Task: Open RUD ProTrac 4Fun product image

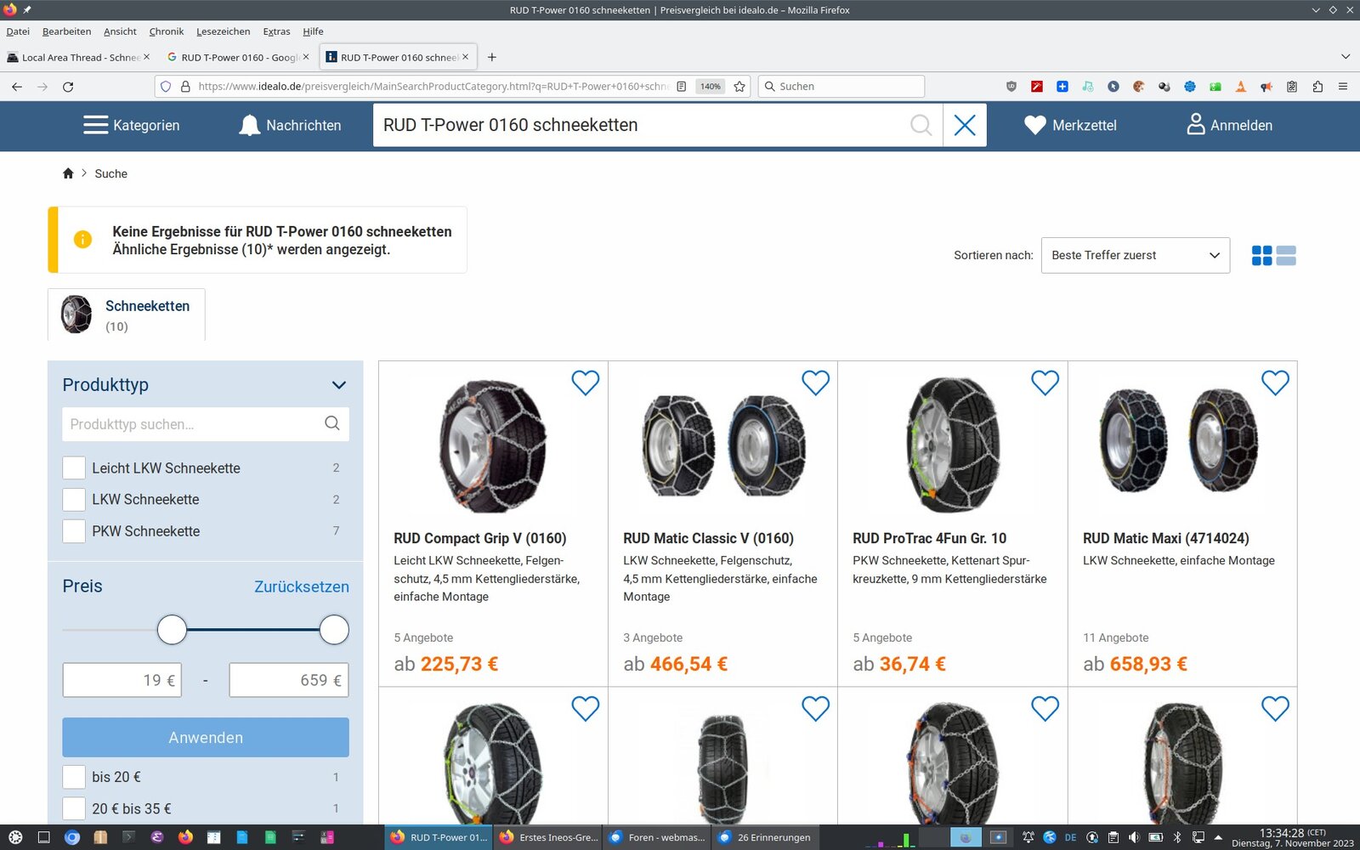Action: 953,445
